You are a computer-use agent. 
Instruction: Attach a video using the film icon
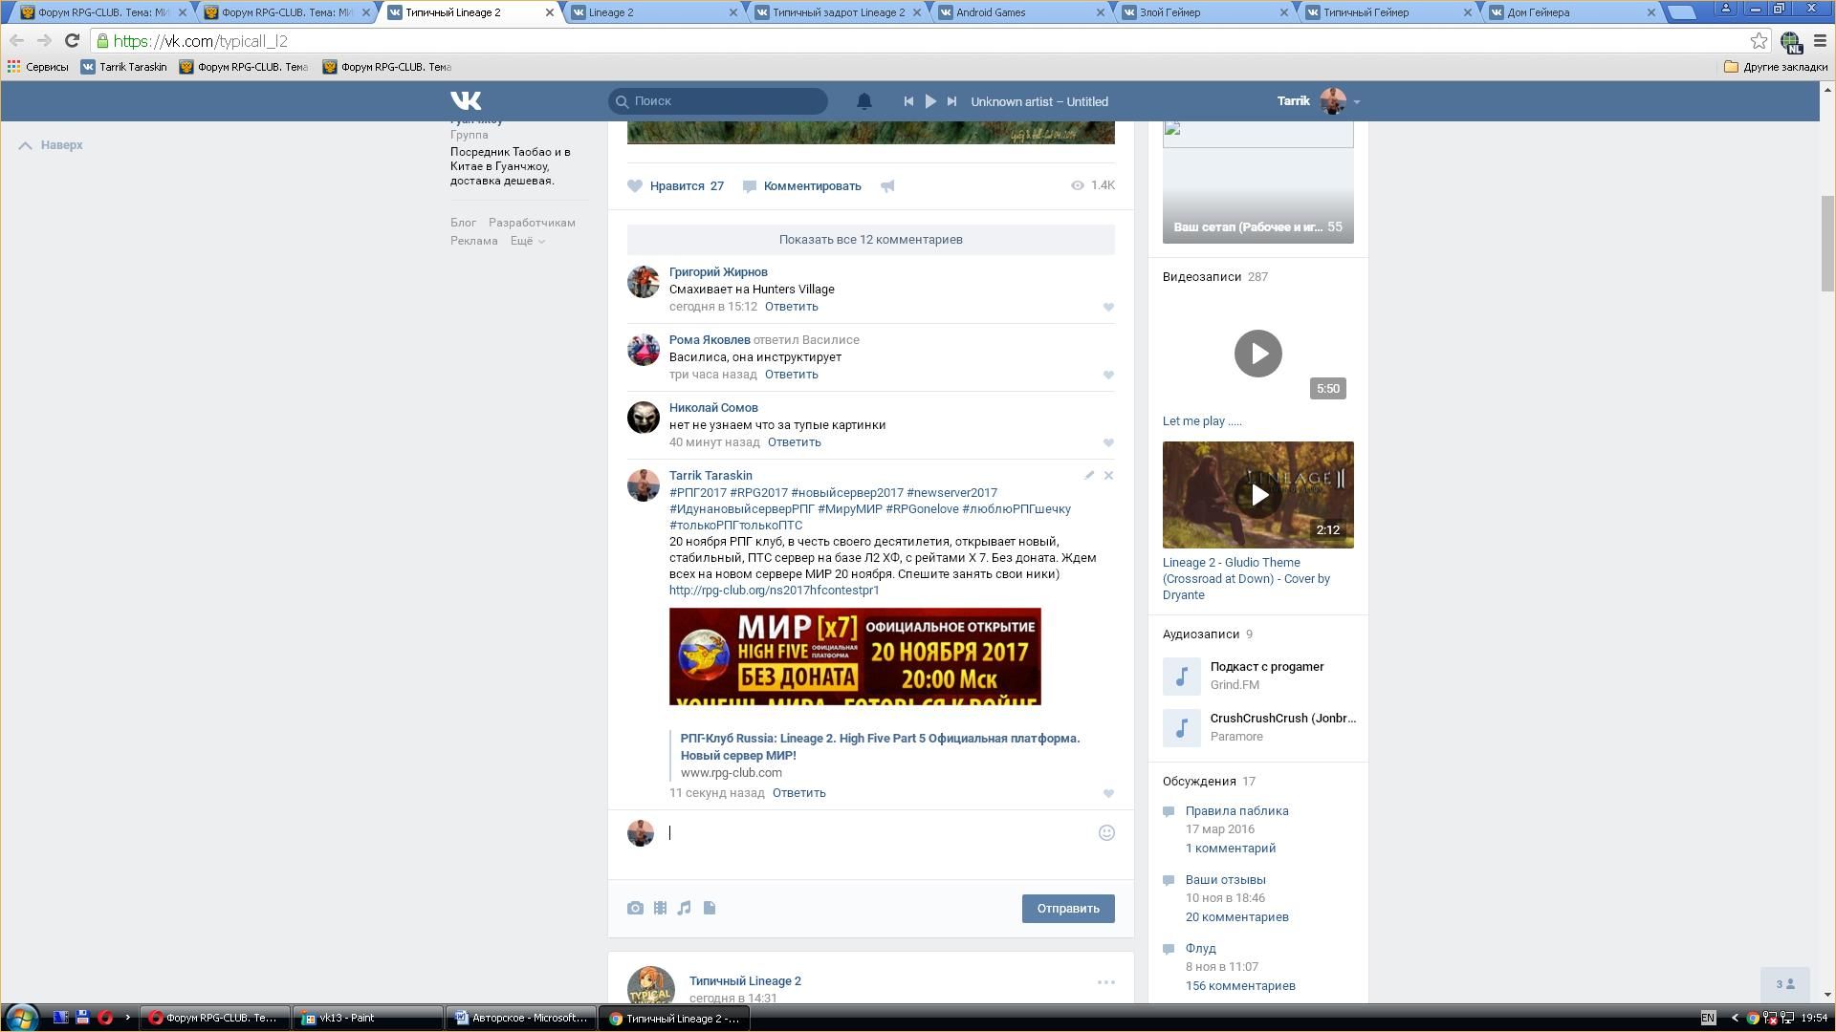[660, 909]
